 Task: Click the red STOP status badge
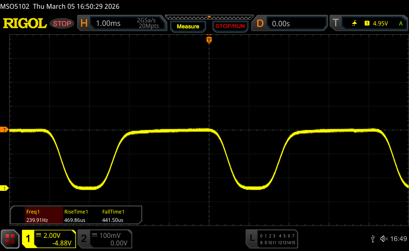click(x=62, y=24)
